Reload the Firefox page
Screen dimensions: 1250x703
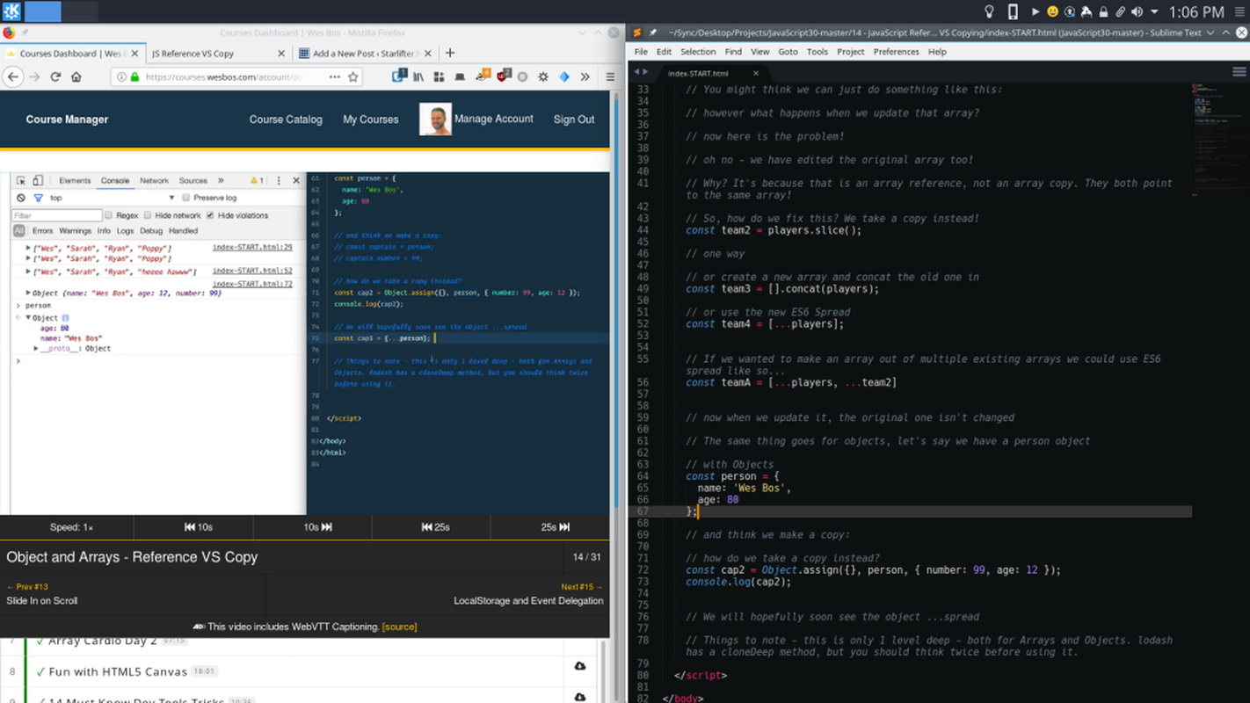point(55,77)
